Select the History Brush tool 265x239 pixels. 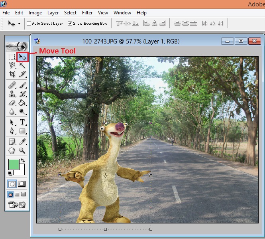22,94
